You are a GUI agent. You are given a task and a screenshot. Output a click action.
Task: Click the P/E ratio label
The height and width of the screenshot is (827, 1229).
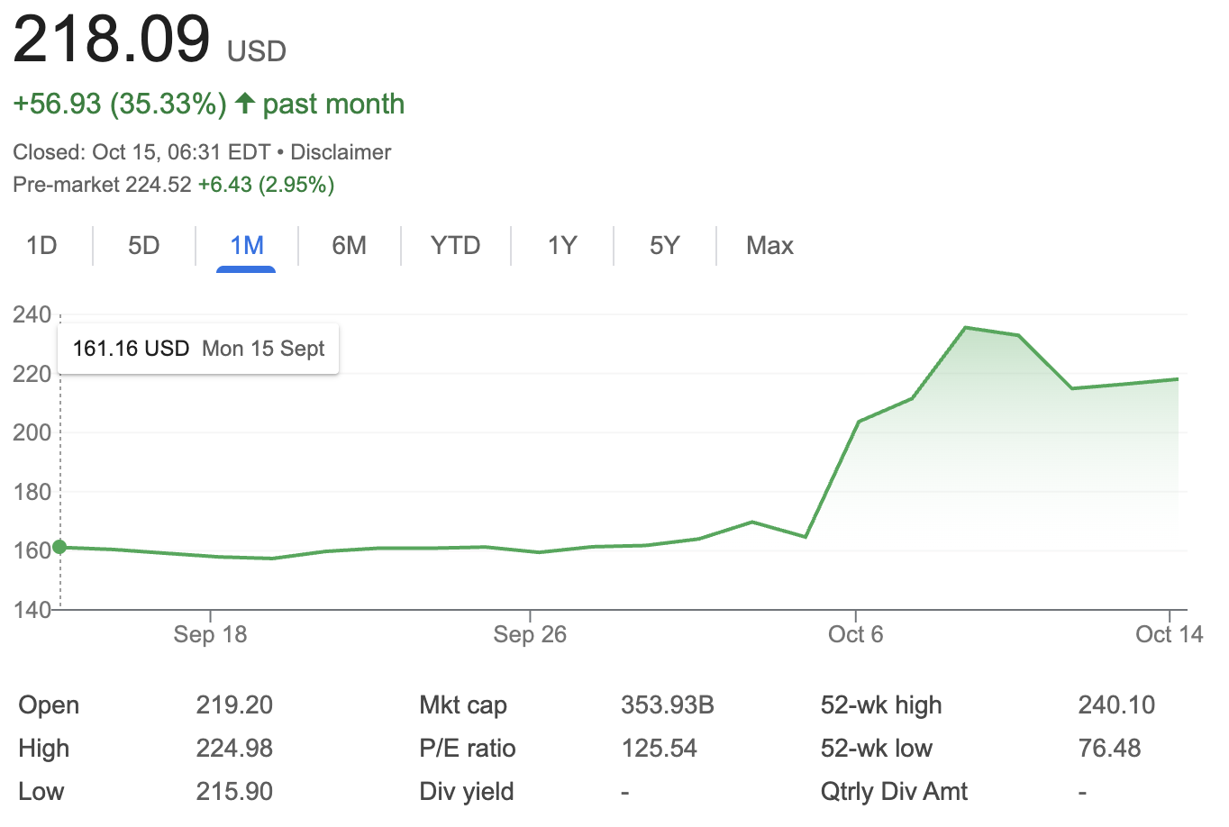coord(467,748)
